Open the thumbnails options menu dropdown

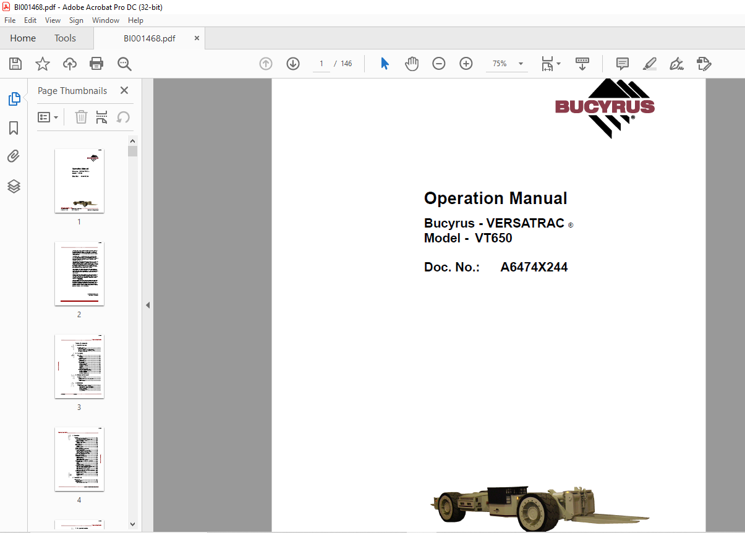tap(48, 117)
